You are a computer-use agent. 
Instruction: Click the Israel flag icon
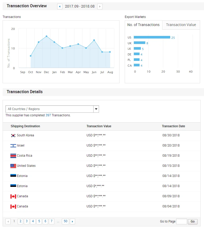coord(13,146)
